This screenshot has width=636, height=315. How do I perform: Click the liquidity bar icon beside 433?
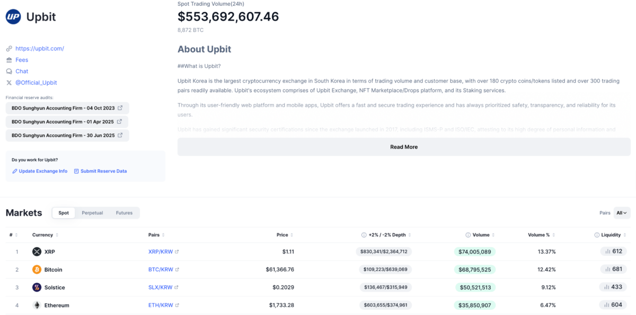pyautogui.click(x=607, y=287)
